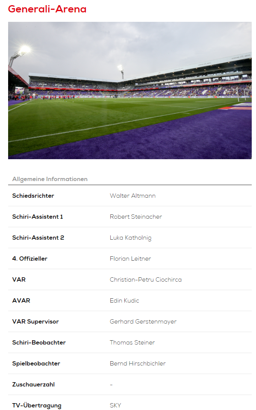Select match observer Bernd Hirschbichler
256x410 pixels.
pos(138,363)
